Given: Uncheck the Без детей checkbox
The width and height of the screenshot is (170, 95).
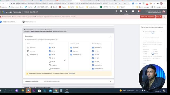Looking at the screenshot, I should (71, 47).
